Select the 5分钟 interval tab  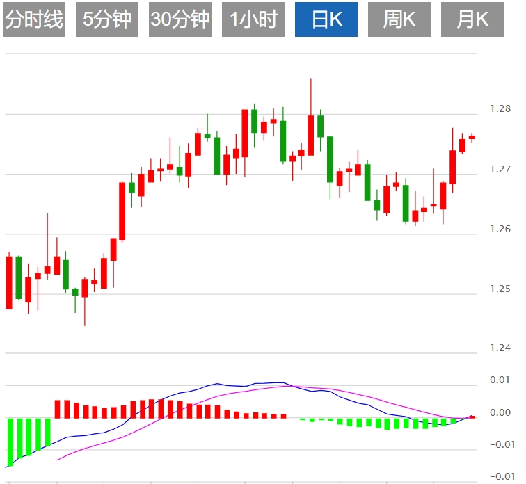tap(107, 19)
